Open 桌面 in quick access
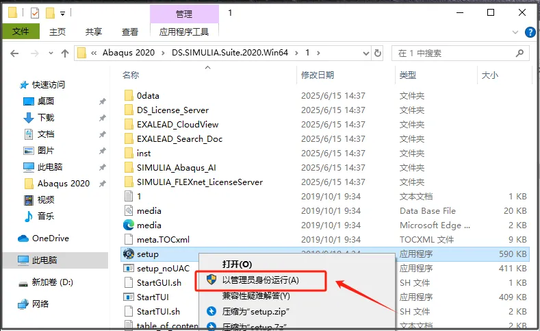This screenshot has height=331, width=540. pyautogui.click(x=38, y=101)
